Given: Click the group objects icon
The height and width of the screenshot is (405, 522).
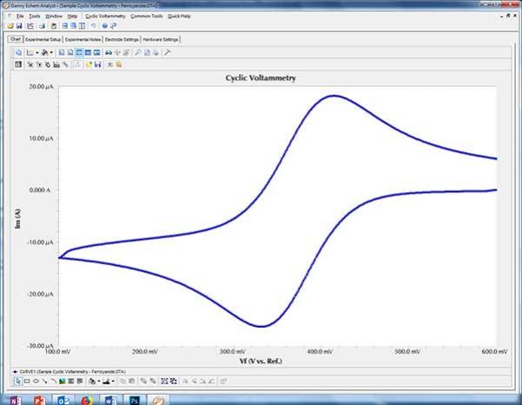Looking at the screenshot, I should pyautogui.click(x=164, y=381).
